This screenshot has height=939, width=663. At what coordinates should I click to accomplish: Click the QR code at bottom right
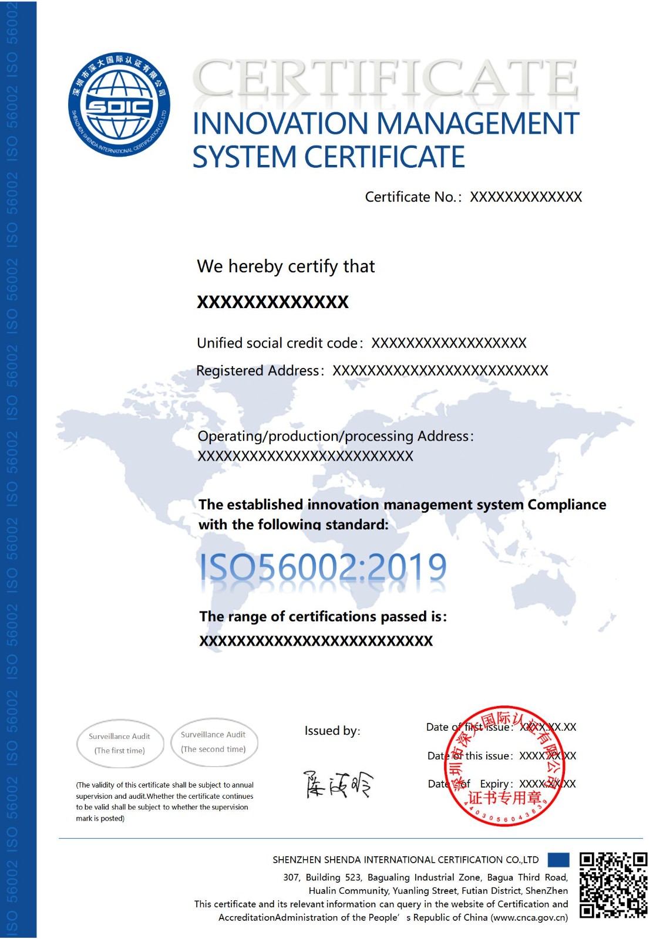613,885
